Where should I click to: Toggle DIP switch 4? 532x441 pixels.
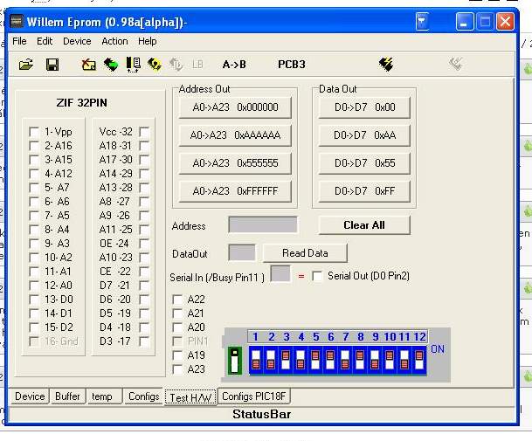[x=301, y=360]
